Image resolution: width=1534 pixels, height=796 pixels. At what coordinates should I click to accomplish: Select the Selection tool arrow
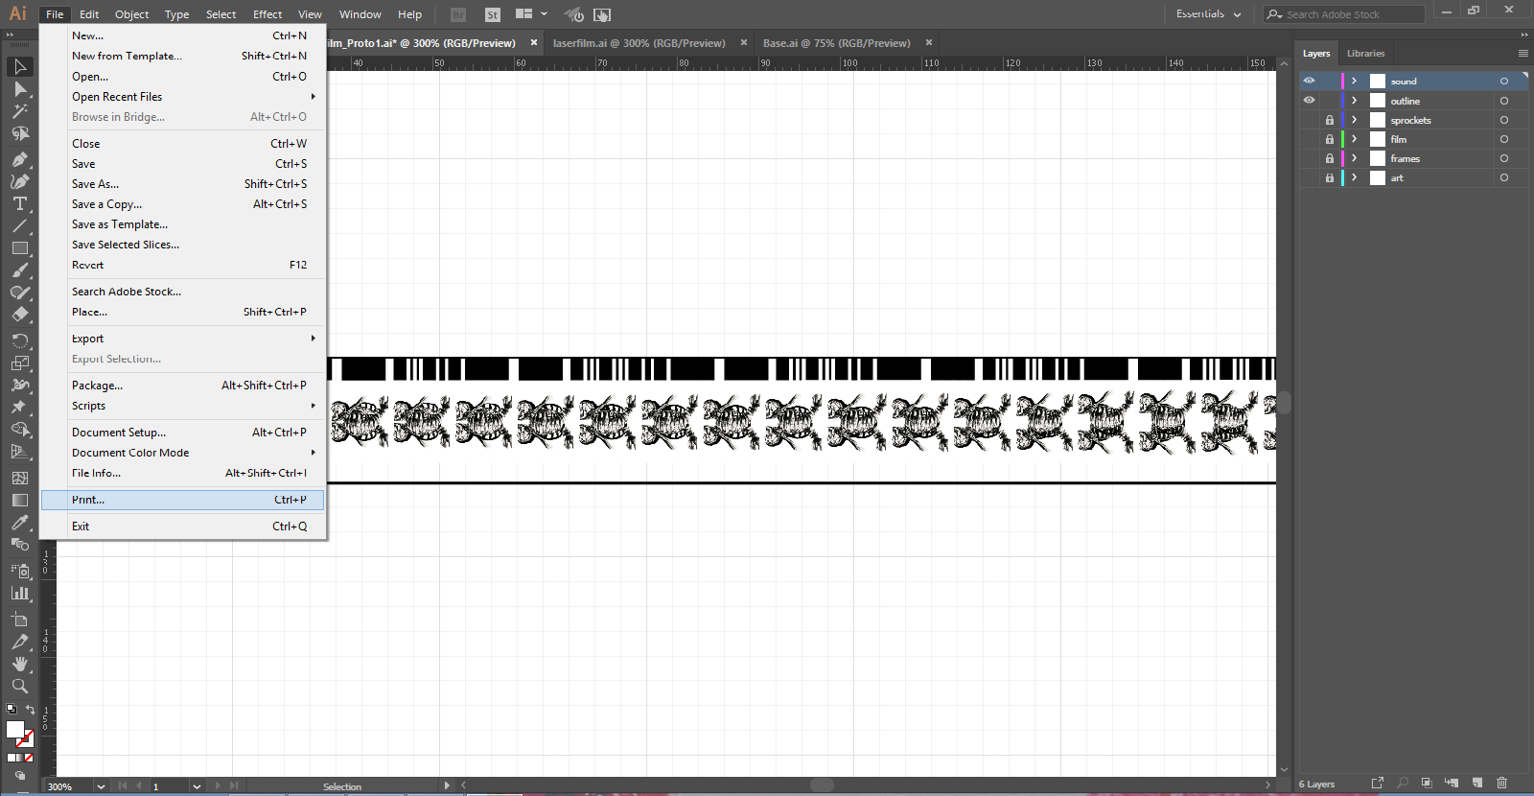(19, 66)
